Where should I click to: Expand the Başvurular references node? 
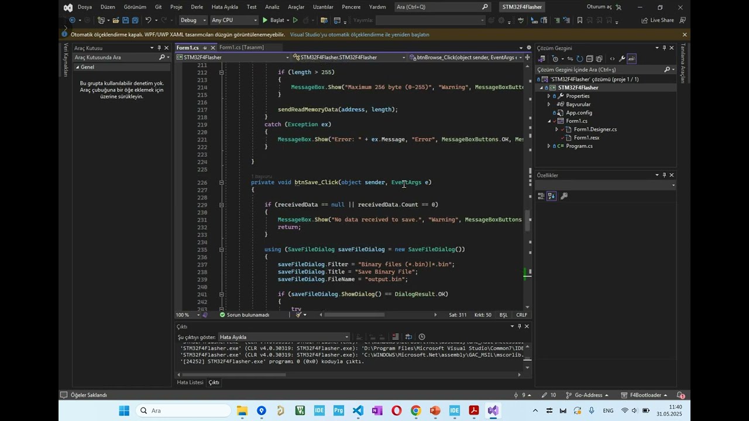point(549,104)
